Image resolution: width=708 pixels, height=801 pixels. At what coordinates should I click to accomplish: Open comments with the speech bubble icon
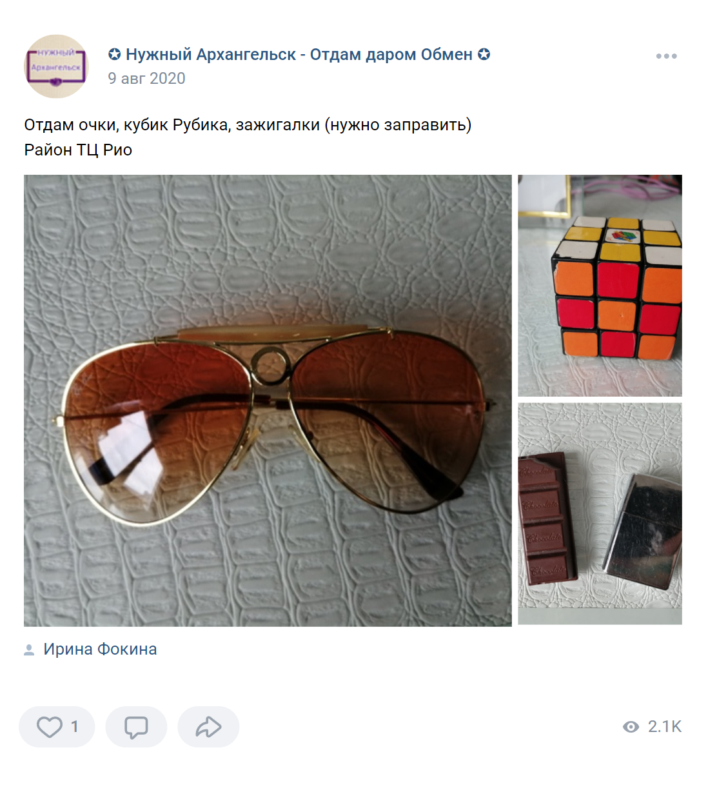136,727
